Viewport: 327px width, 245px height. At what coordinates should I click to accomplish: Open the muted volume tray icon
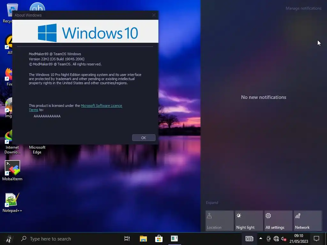click(x=284, y=239)
